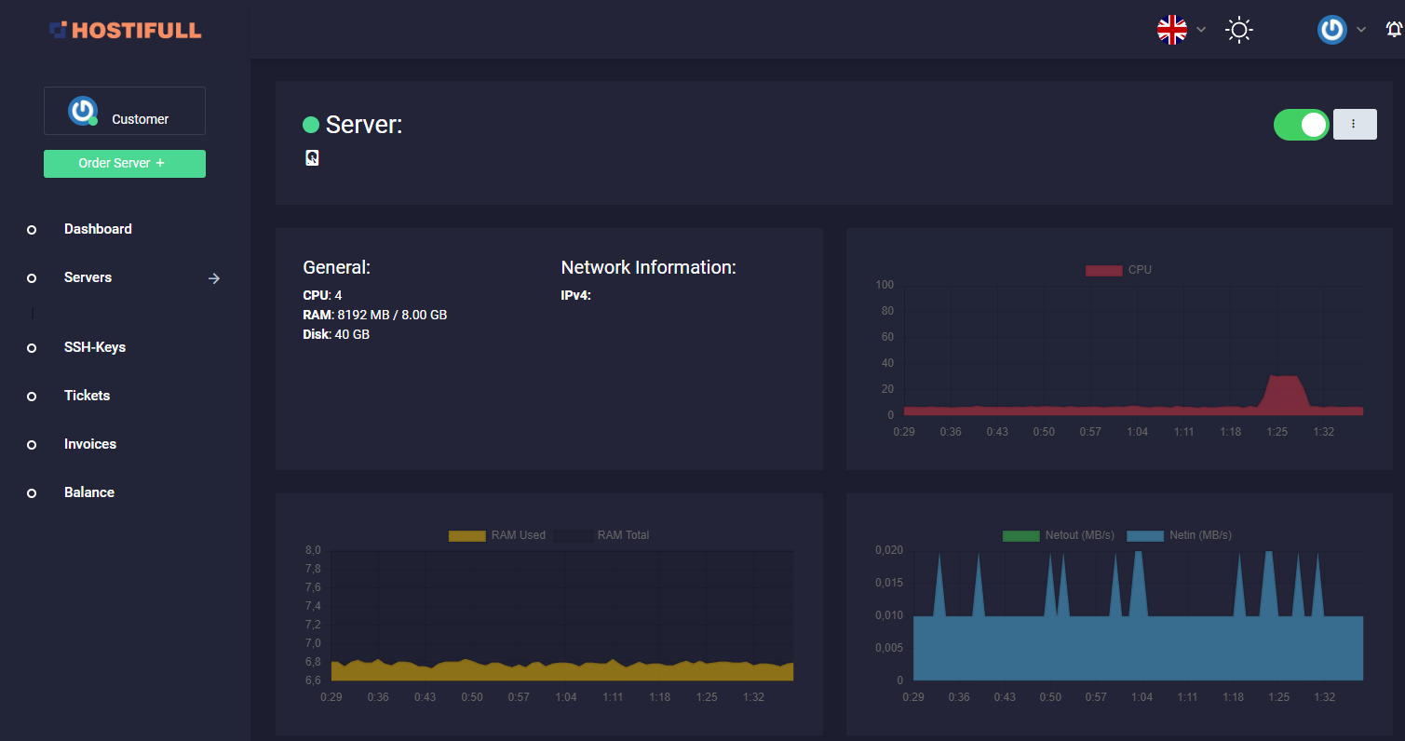
Task: Toggle the RAM Used legend entry
Action: 497,535
